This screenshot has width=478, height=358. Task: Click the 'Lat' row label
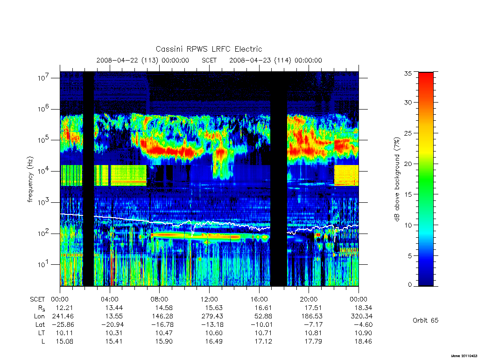coord(40,324)
